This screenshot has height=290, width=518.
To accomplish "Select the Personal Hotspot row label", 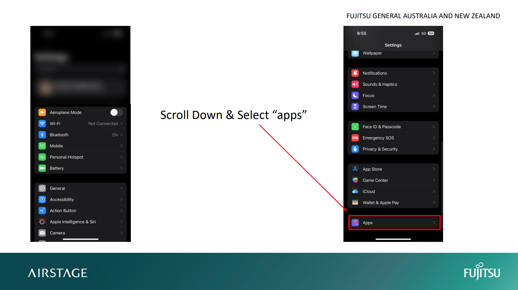I will (66, 157).
